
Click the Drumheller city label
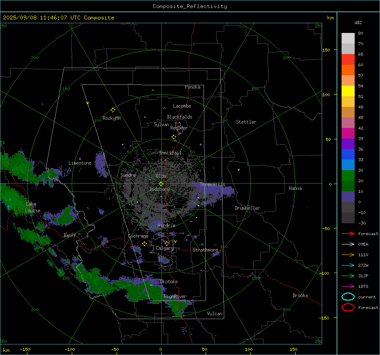click(x=247, y=208)
